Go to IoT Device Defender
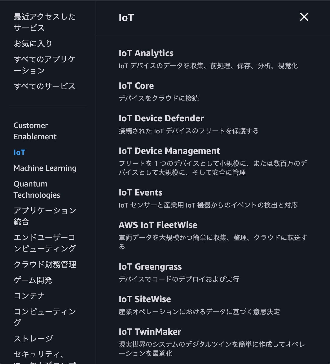The width and height of the screenshot is (330, 364). tap(161, 119)
